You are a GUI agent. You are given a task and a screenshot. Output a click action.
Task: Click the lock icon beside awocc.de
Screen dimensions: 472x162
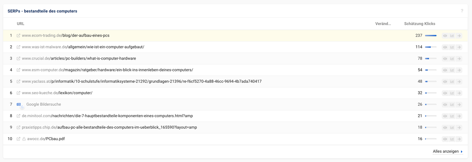pos(24,139)
